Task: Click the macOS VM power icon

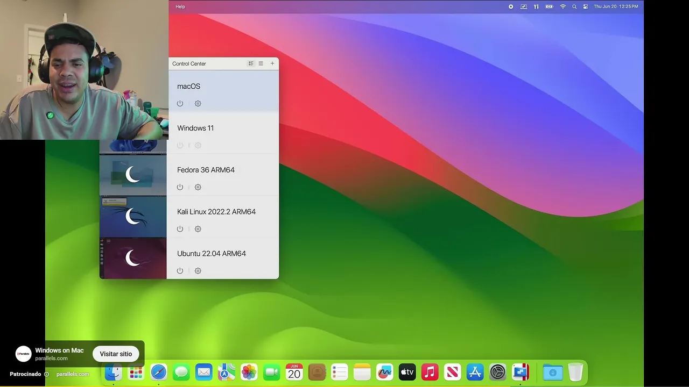Action: 180,103
